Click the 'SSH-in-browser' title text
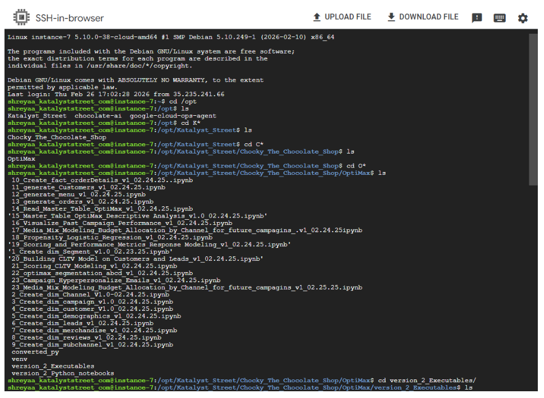 70,18
